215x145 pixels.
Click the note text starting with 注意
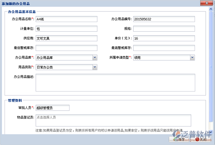pyautogui.click(x=109, y=130)
